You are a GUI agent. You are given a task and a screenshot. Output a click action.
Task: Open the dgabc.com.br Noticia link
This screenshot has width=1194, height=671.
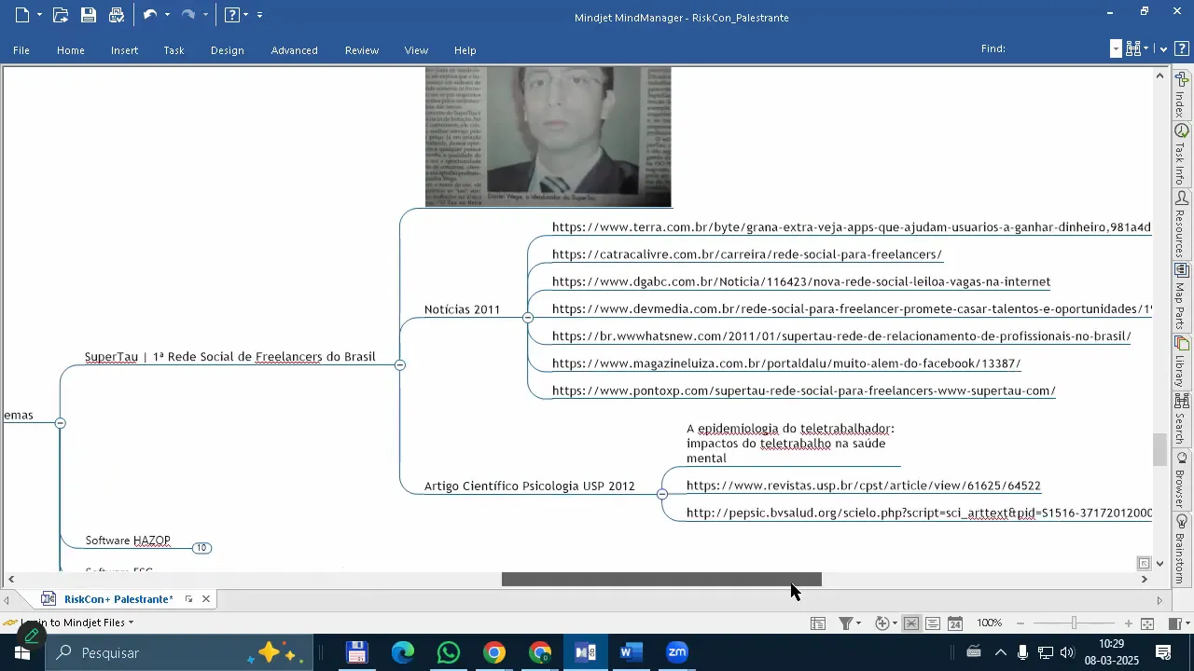click(801, 281)
